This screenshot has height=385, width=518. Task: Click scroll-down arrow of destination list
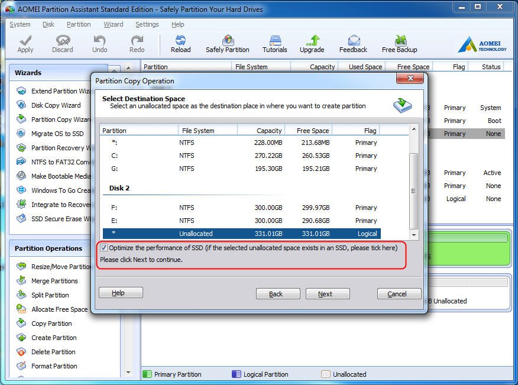coord(413,235)
